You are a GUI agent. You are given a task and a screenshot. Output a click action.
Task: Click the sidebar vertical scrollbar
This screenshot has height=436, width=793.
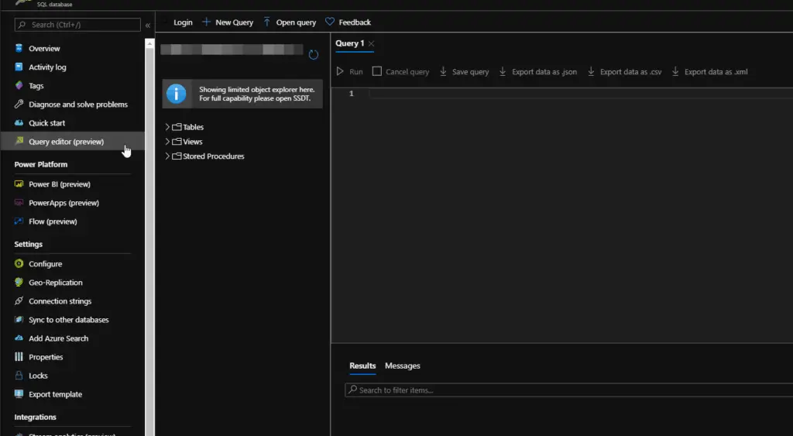point(150,232)
